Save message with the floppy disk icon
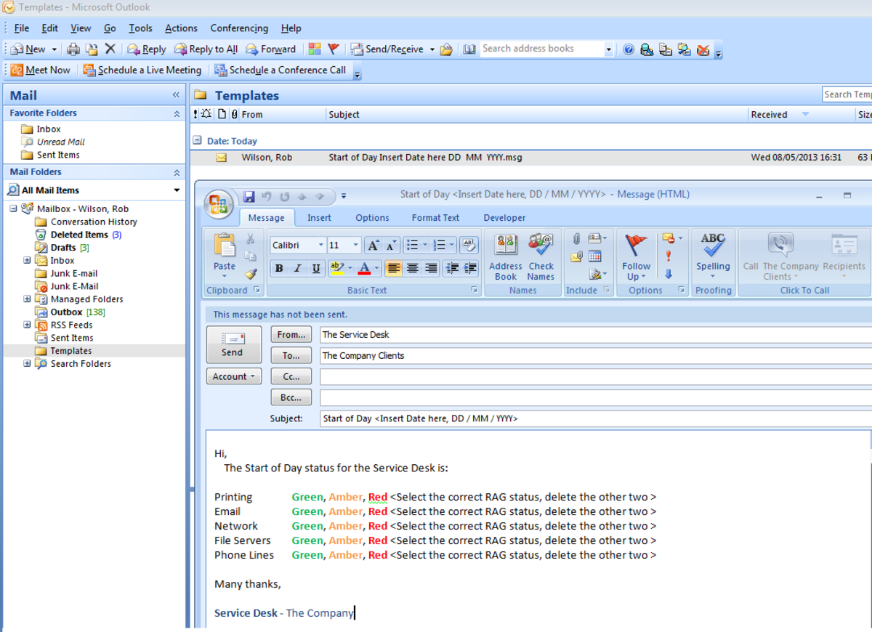Image resolution: width=872 pixels, height=632 pixels. (x=249, y=196)
